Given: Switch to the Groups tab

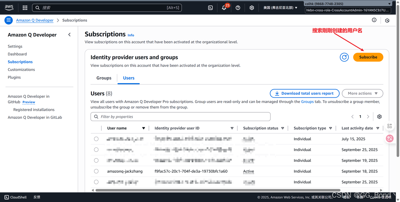Looking at the screenshot, I should coord(104,78).
